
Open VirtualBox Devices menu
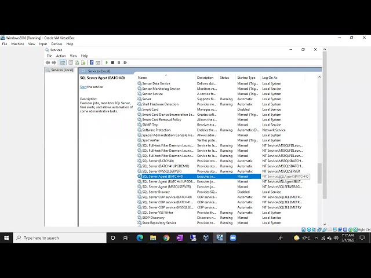point(57,44)
